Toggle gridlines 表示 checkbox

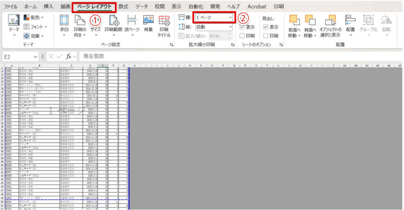point(242,27)
